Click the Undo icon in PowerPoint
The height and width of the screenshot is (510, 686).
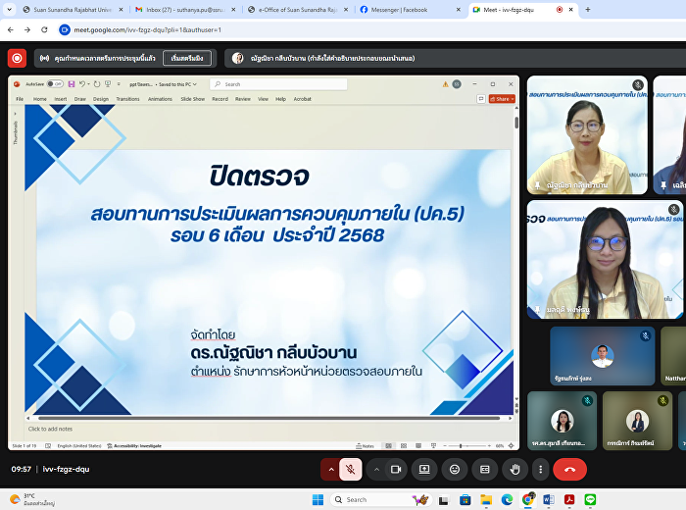81,84
